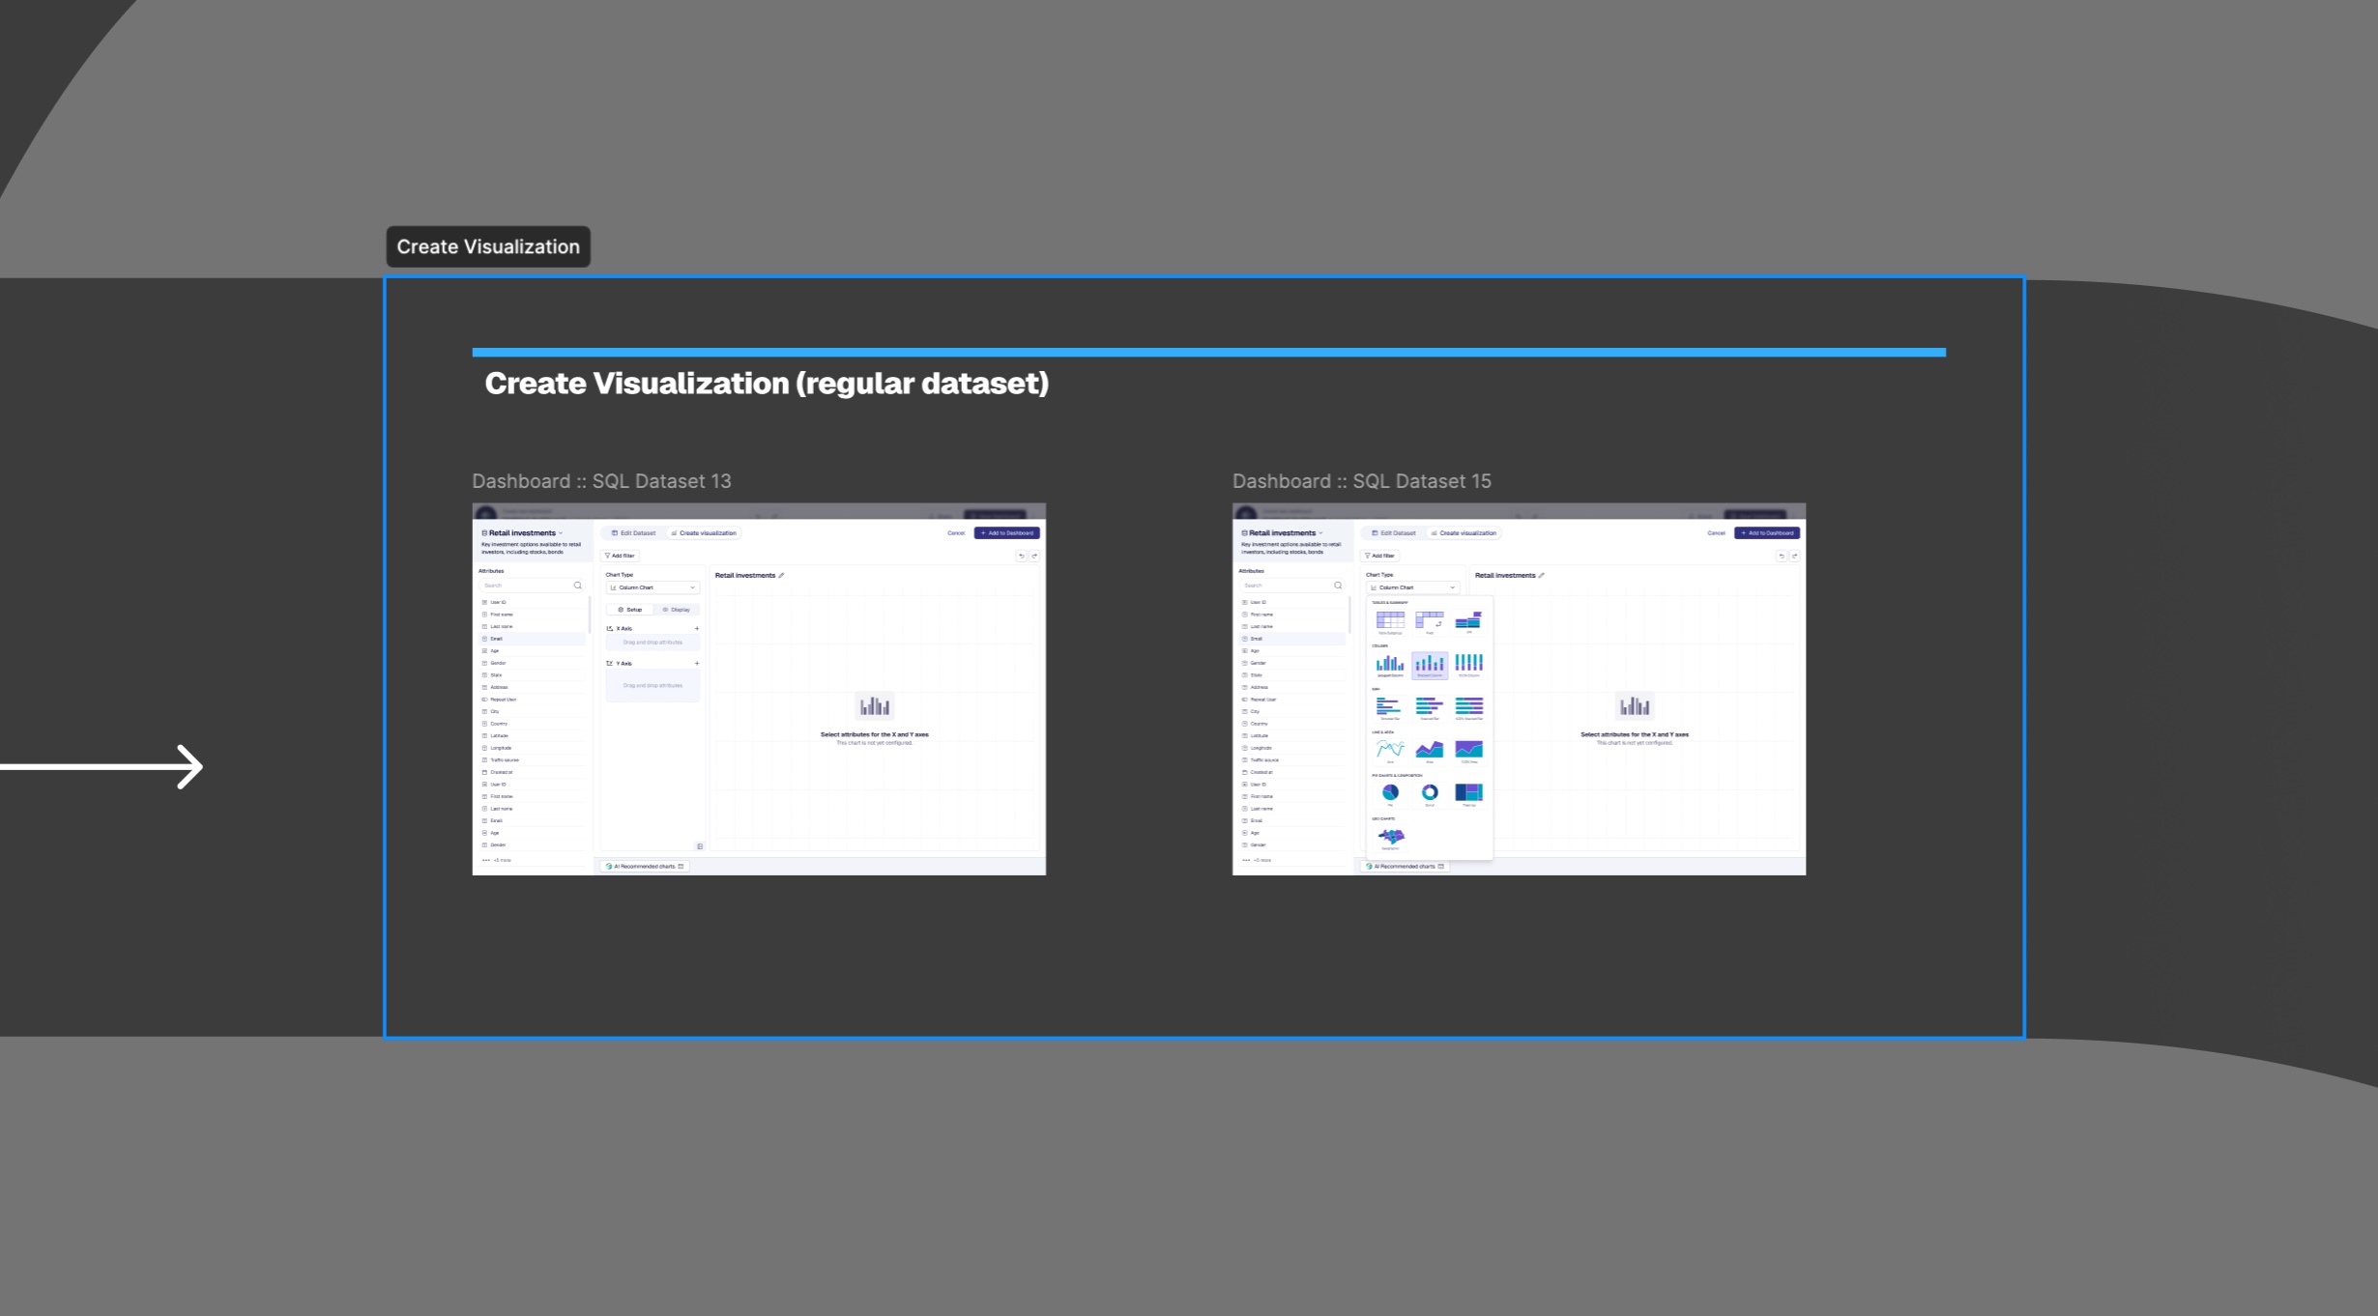2378x1316 pixels.
Task: Open Create visualization tab in Dataset 13 frame
Action: tap(704, 532)
